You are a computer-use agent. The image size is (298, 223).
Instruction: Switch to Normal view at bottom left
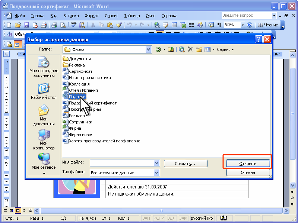[5, 210]
